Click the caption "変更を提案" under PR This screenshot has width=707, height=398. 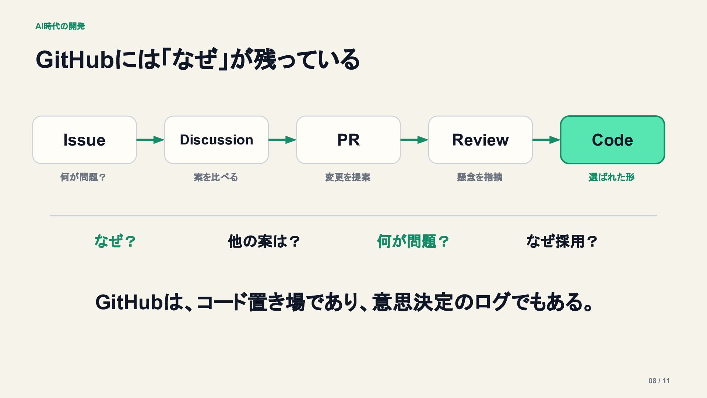click(348, 177)
